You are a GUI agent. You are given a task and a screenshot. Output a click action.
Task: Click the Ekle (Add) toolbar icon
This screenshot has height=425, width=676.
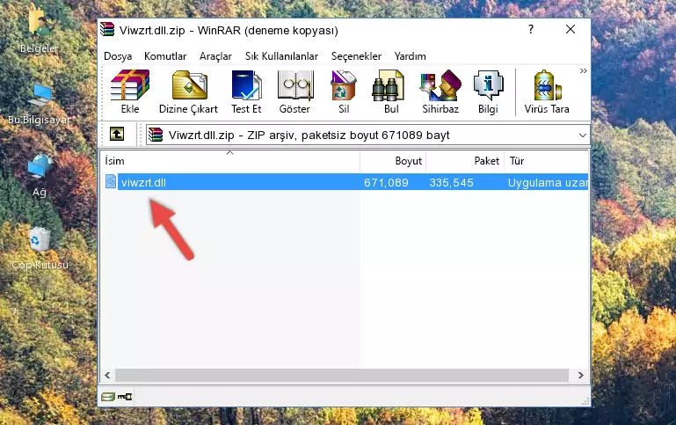pos(130,85)
